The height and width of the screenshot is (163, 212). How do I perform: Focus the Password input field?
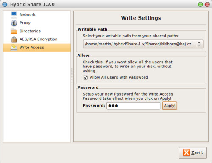134,106
